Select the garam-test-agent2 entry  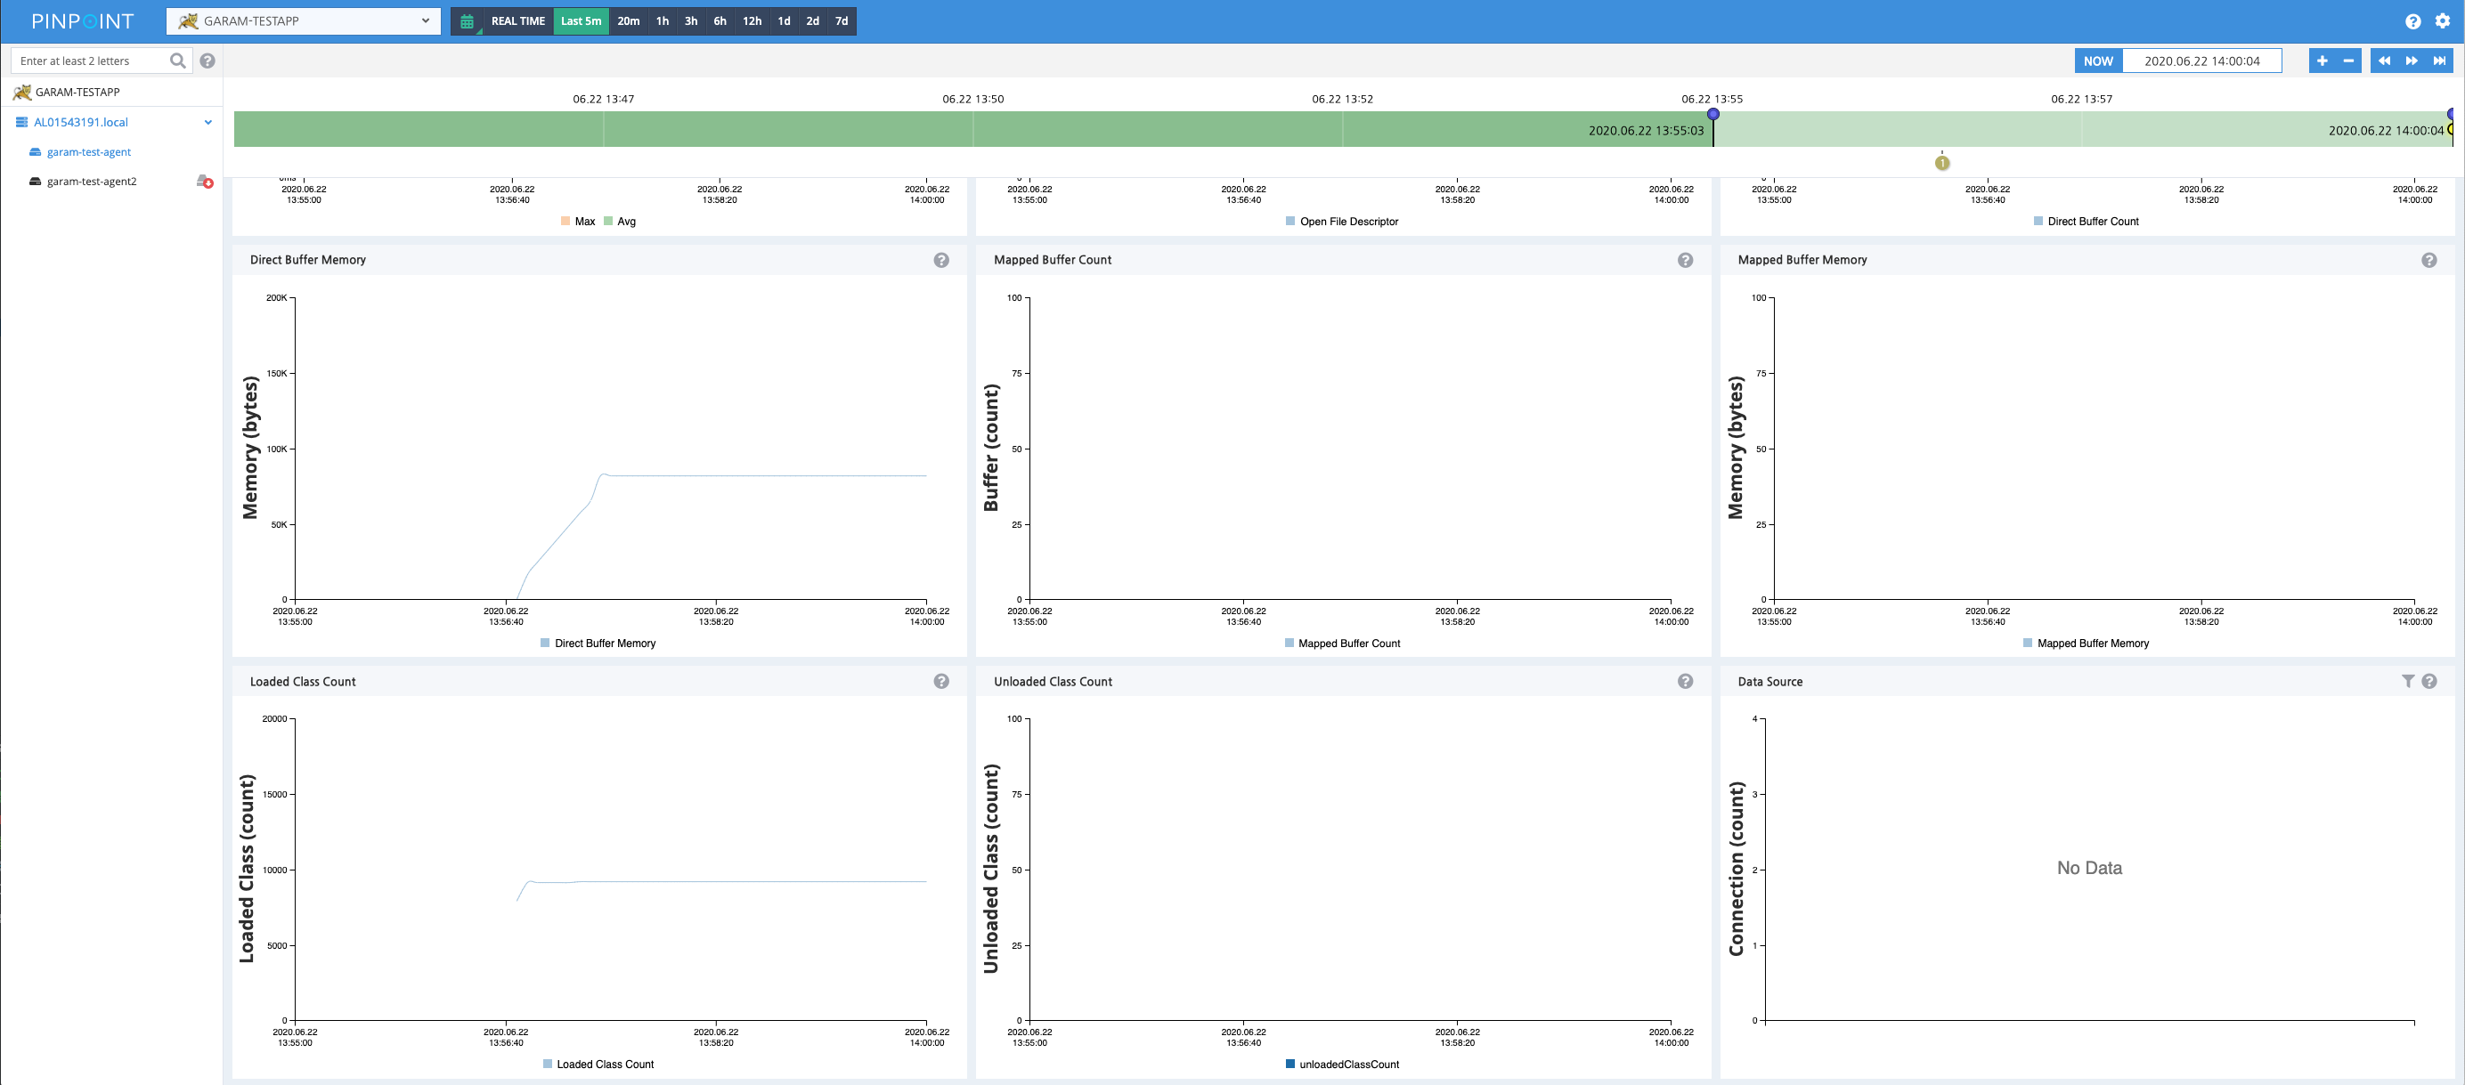click(91, 182)
